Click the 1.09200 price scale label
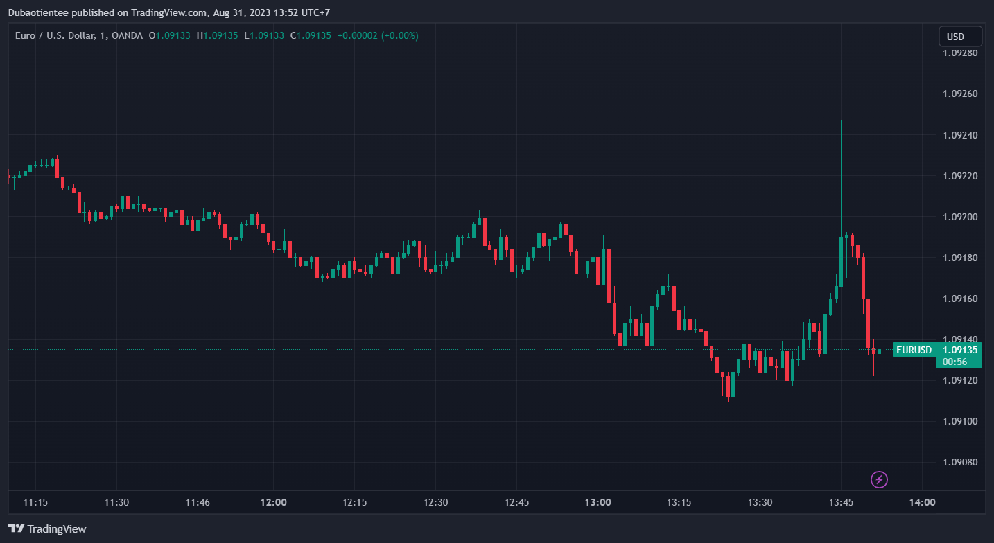Viewport: 994px width, 543px height. pyautogui.click(x=960, y=217)
